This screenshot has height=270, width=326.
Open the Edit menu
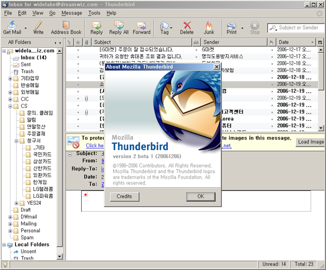click(22, 13)
